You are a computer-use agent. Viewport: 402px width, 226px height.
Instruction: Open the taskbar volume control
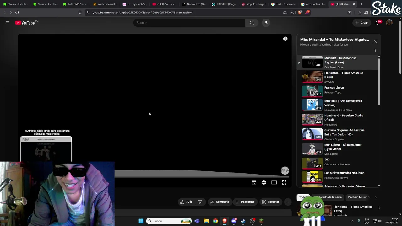pos(379,221)
